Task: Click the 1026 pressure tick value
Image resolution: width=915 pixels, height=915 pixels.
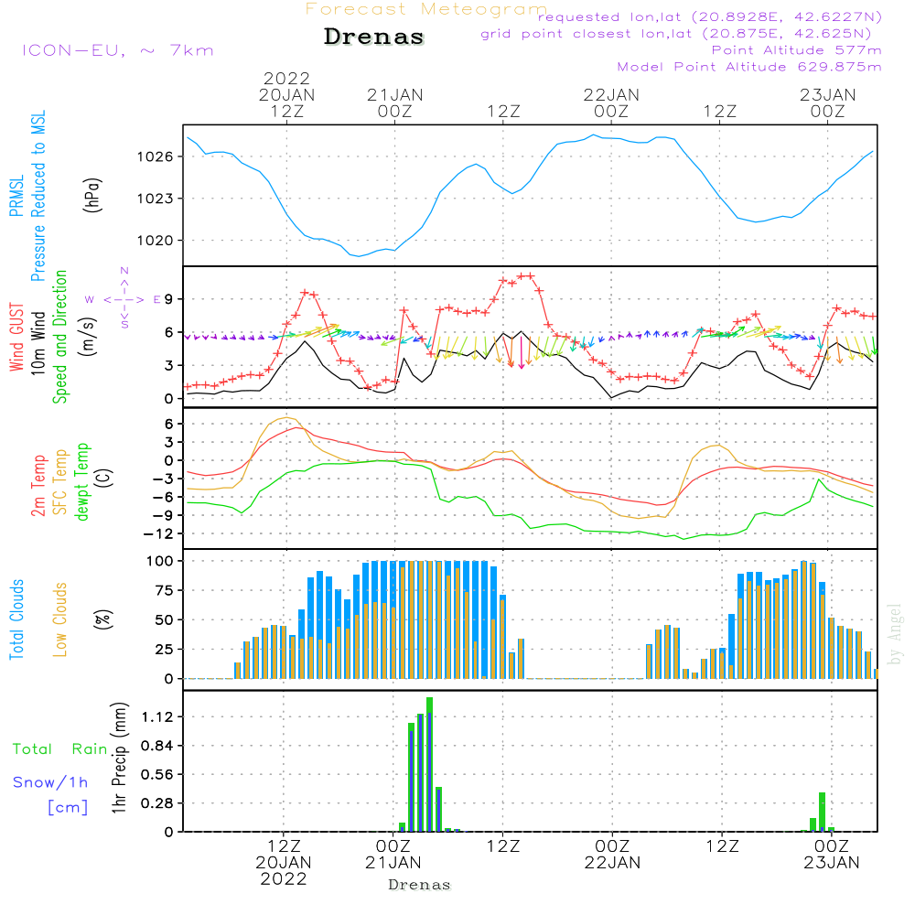Action: tap(156, 156)
